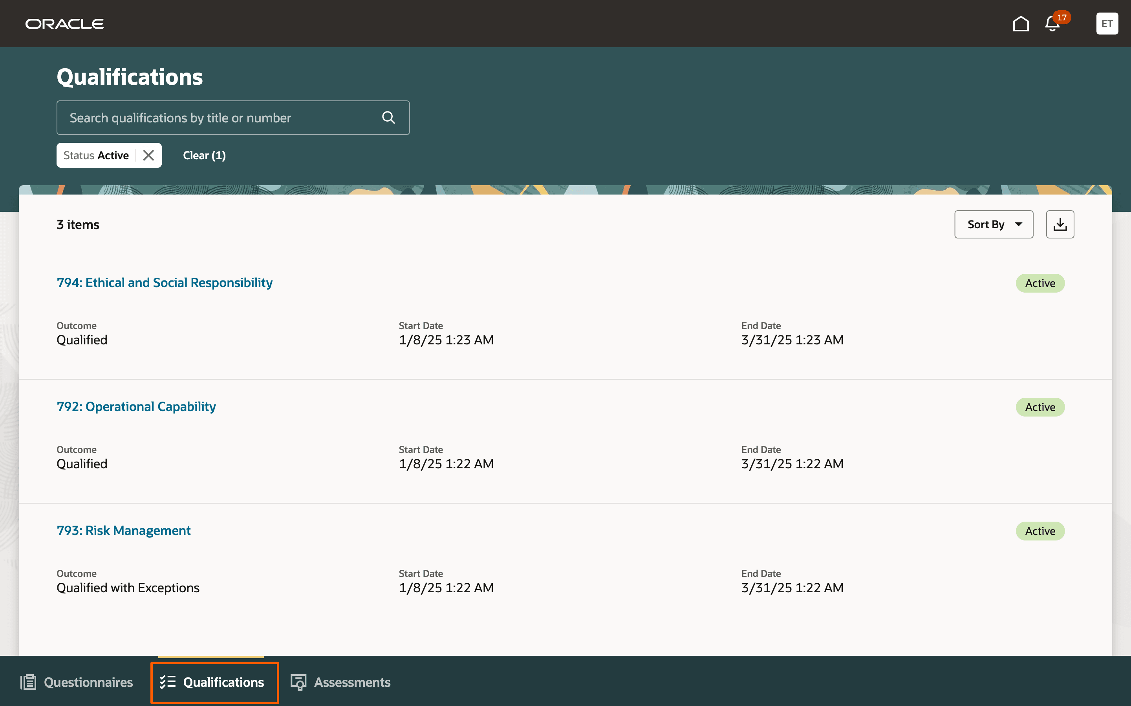
Task: Click the Assessments tab icon
Action: tap(298, 682)
